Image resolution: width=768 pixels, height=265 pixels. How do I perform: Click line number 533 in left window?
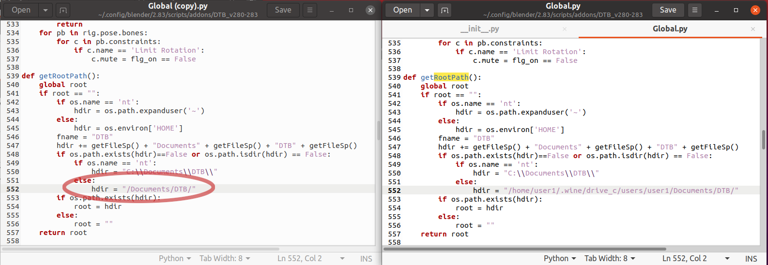tap(13, 24)
